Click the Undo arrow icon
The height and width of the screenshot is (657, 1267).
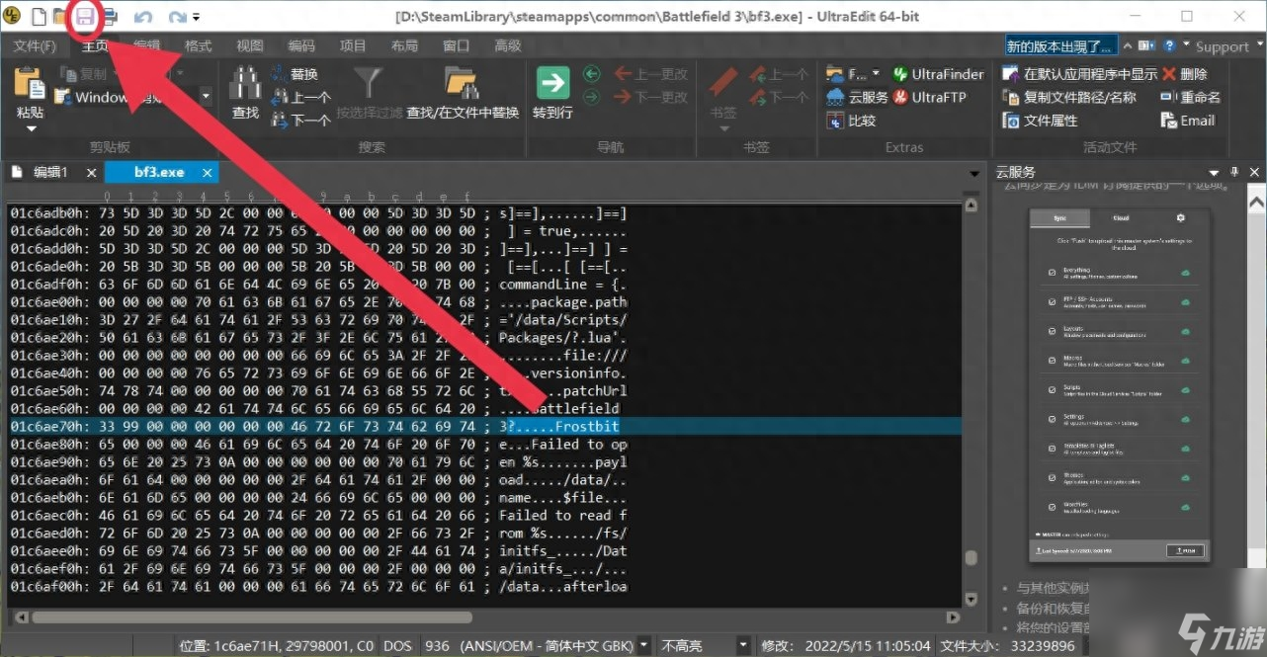[x=142, y=17]
